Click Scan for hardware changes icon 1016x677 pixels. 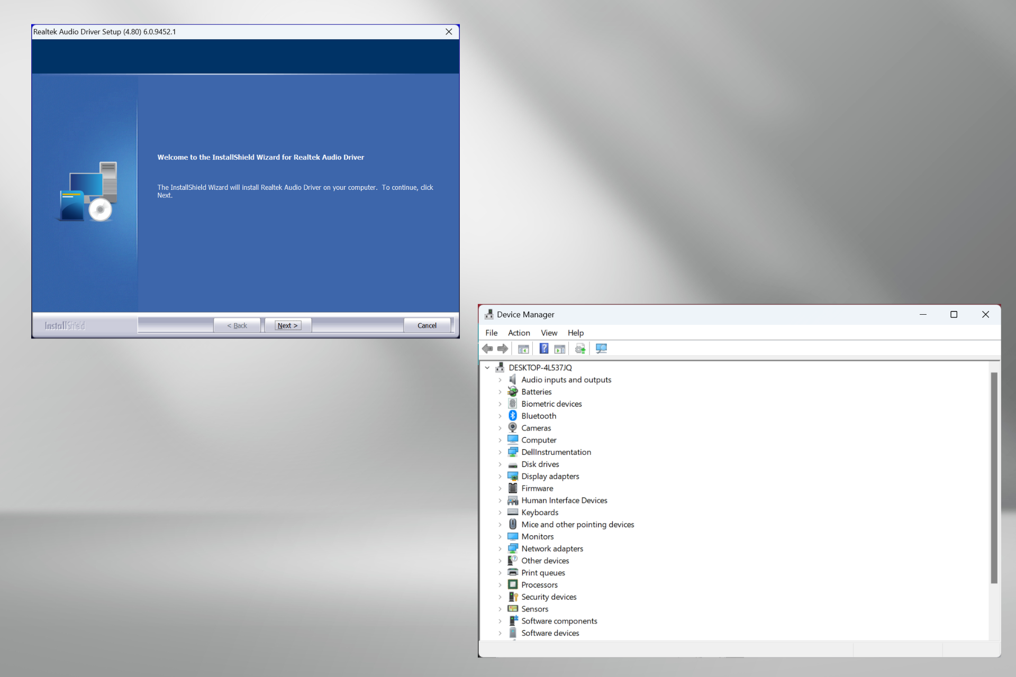coord(601,349)
